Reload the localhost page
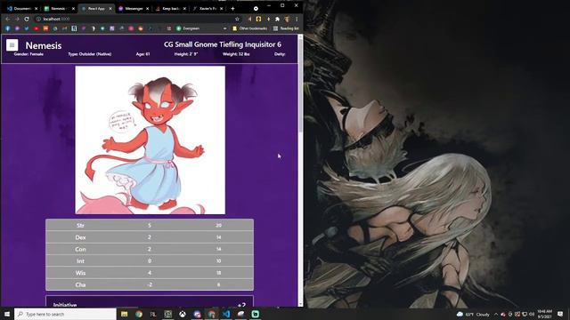The image size is (570, 320). coord(27,19)
